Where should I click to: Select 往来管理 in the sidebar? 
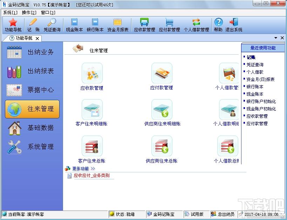coord(32,109)
